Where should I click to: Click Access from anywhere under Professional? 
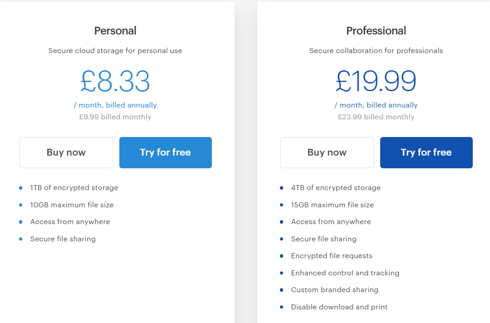click(x=331, y=222)
